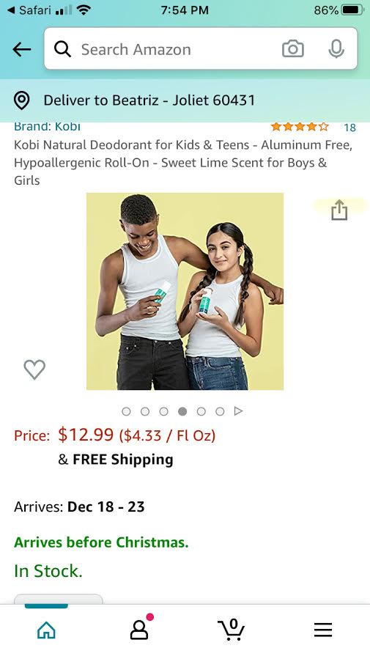Open the Home tab in bottom bar
Viewport: 370px width, 659px height.
point(46,630)
